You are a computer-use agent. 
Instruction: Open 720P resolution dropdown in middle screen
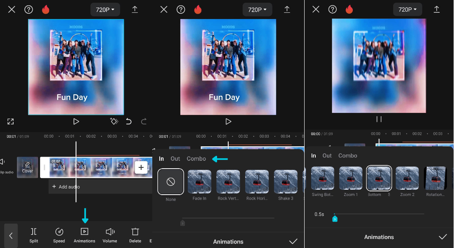click(257, 10)
